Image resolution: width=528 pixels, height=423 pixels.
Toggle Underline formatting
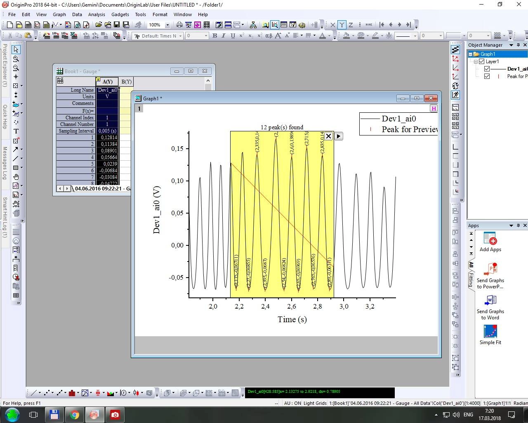pyautogui.click(x=233, y=36)
